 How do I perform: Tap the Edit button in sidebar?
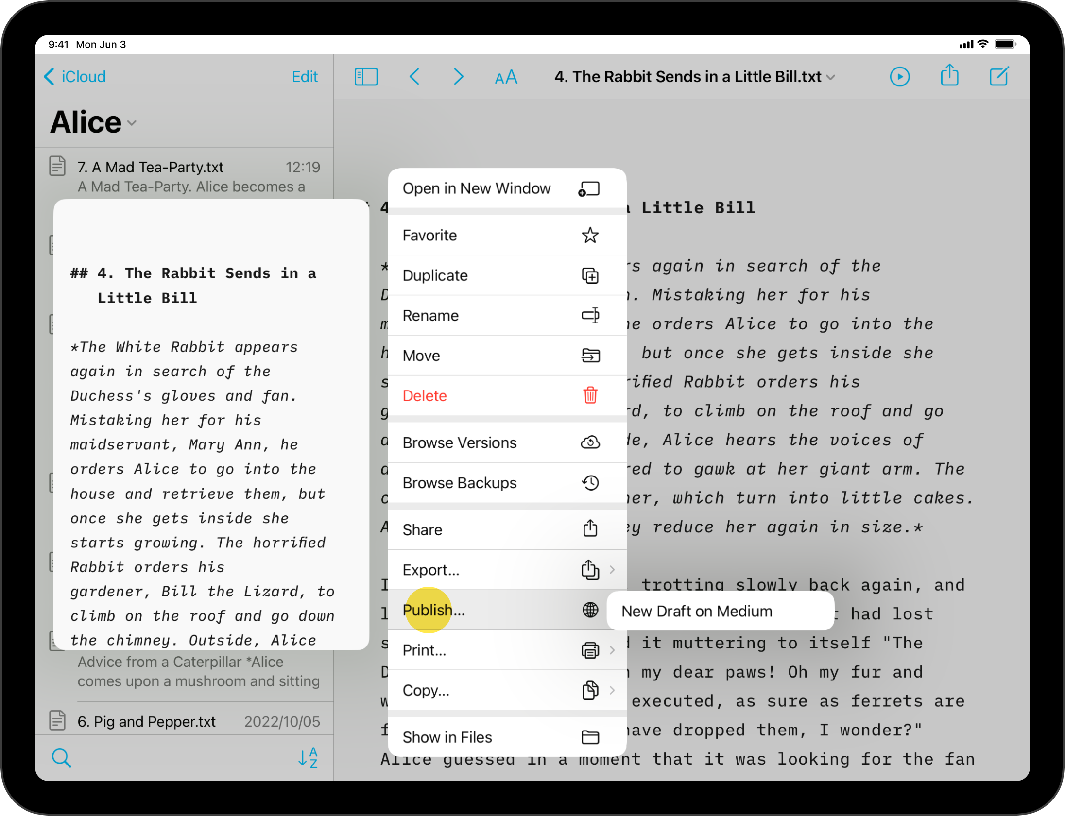[305, 77]
